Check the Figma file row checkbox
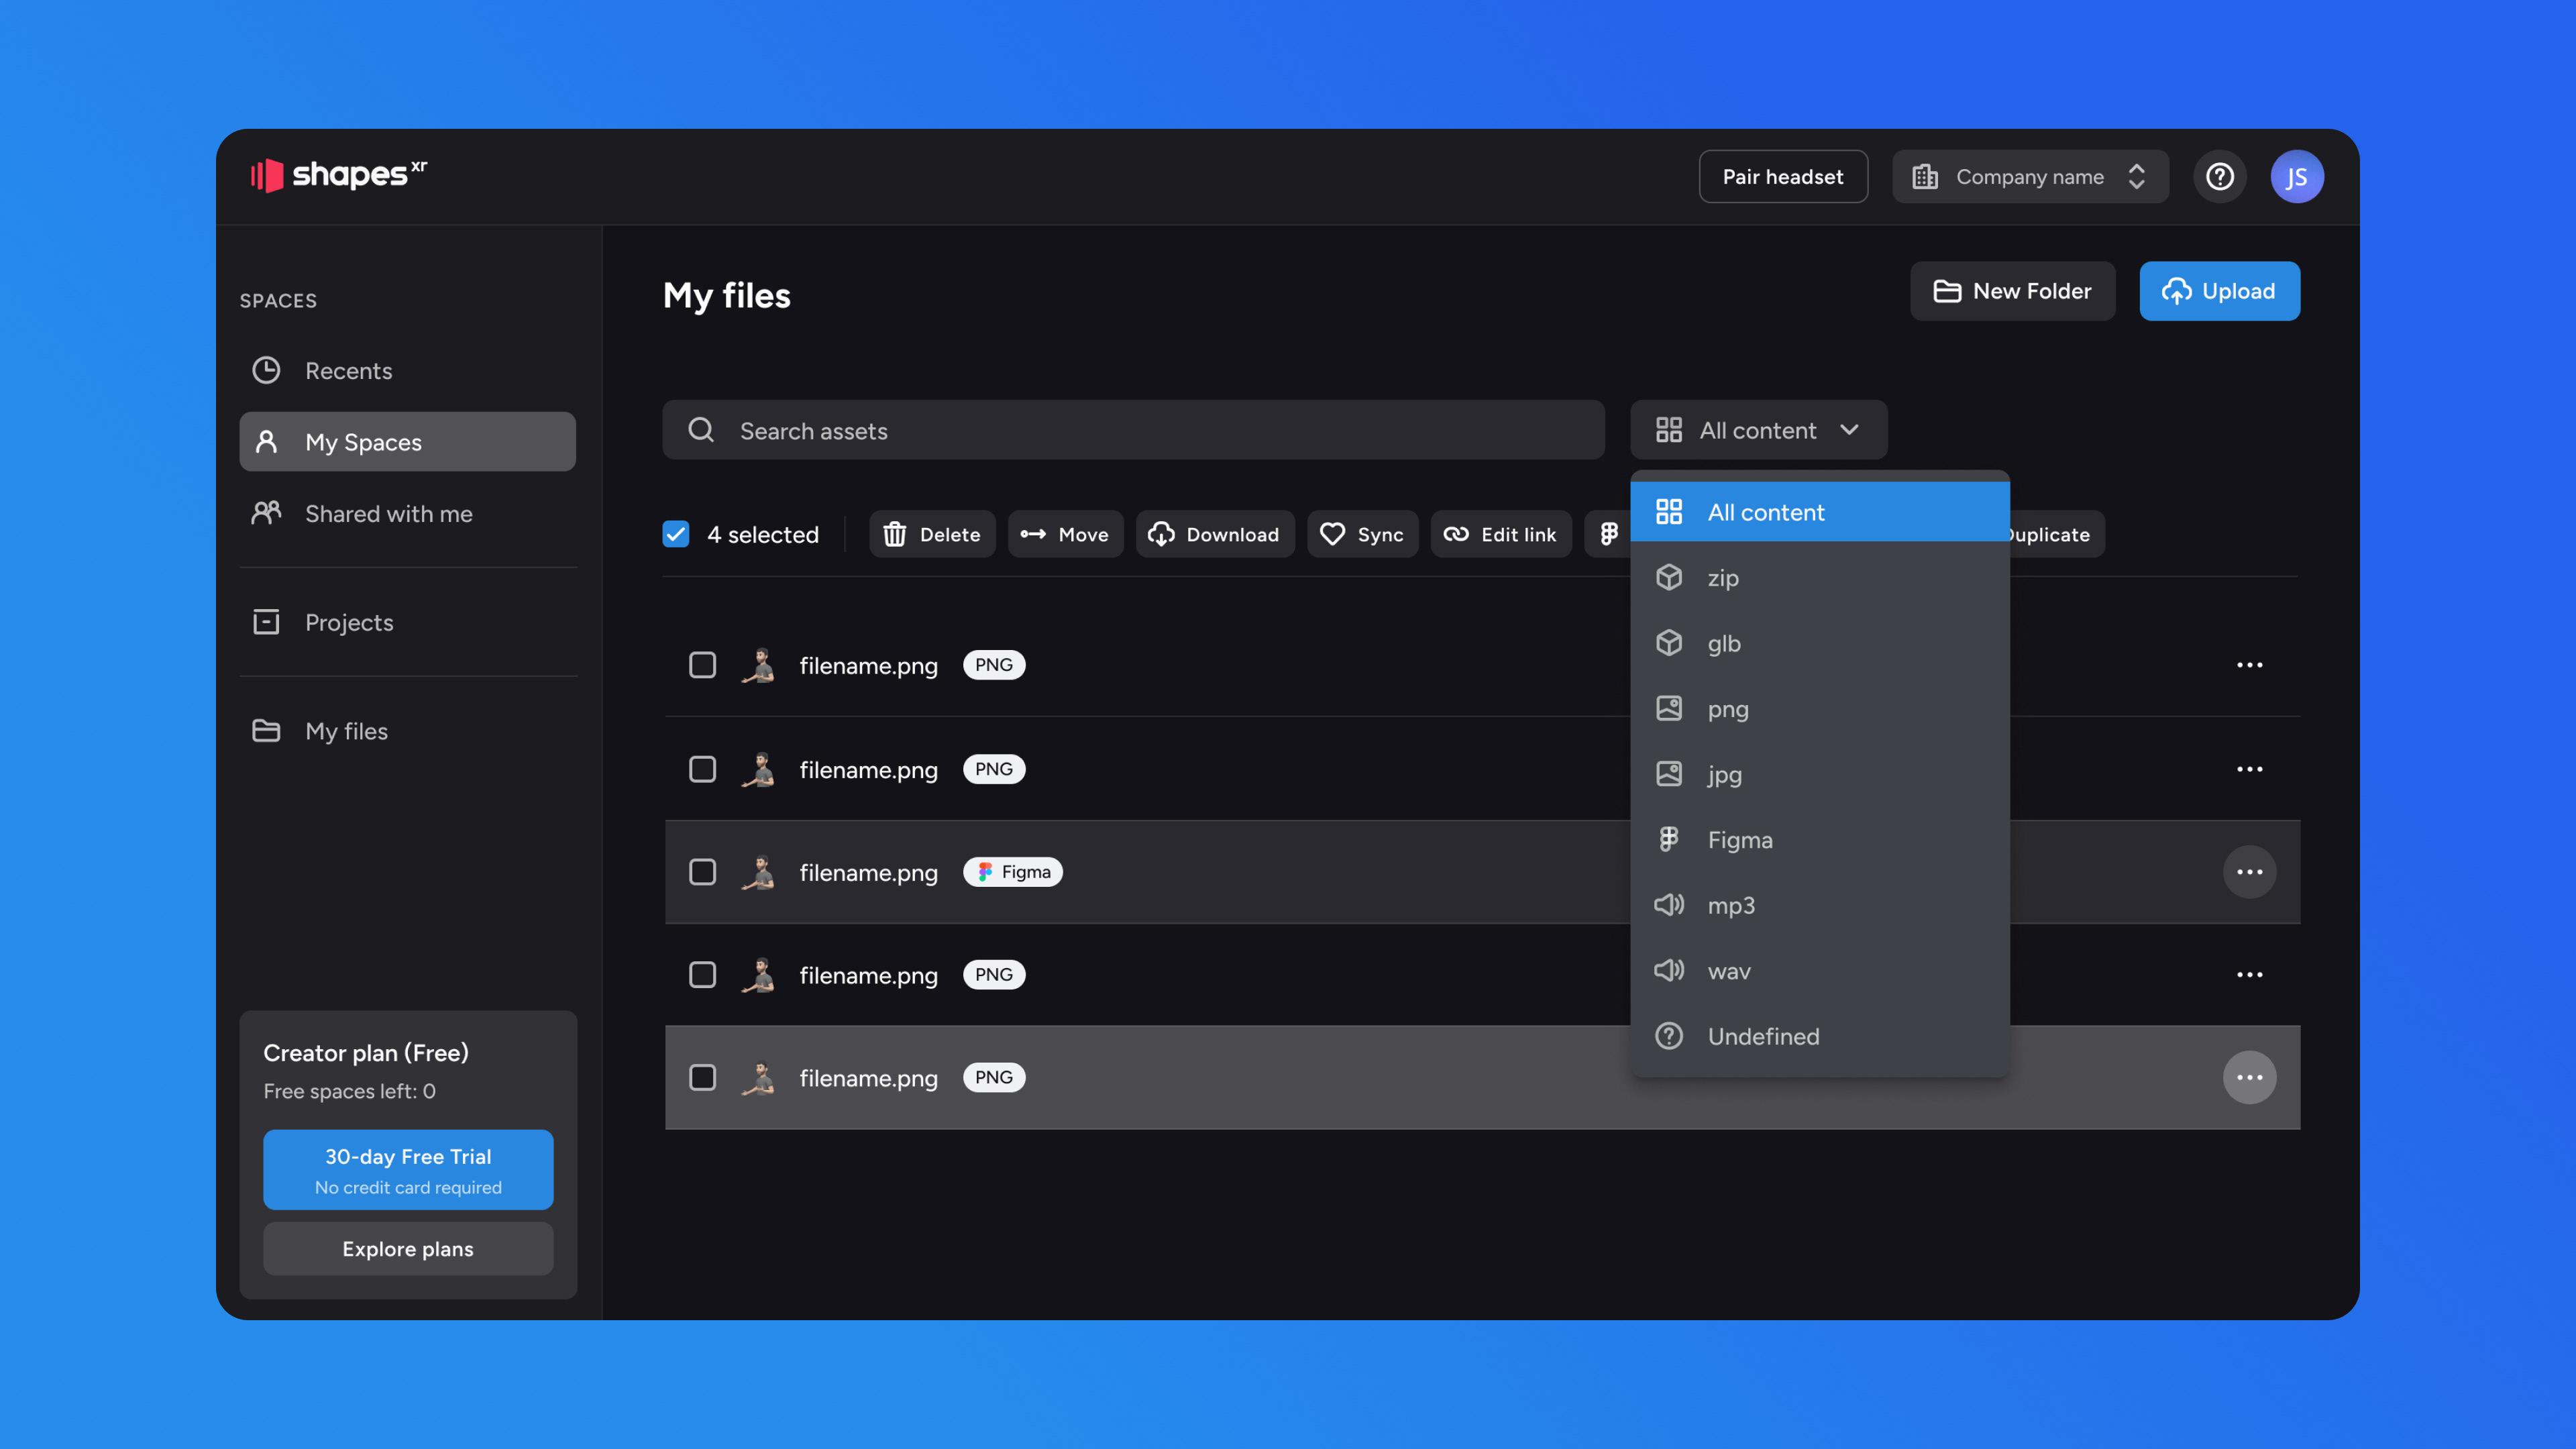This screenshot has height=1449, width=2576. tap(703, 872)
